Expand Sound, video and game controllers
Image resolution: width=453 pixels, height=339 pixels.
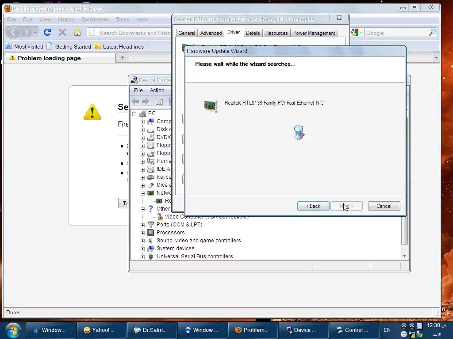142,241
